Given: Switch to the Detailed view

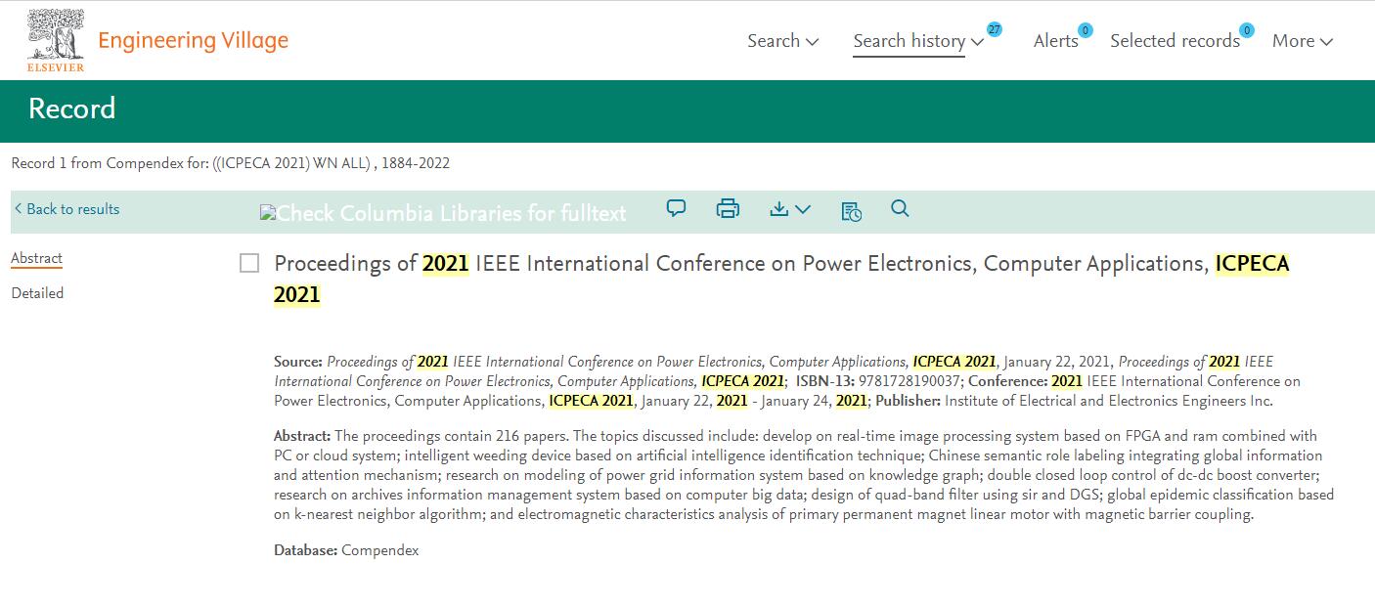Looking at the screenshot, I should click(36, 292).
